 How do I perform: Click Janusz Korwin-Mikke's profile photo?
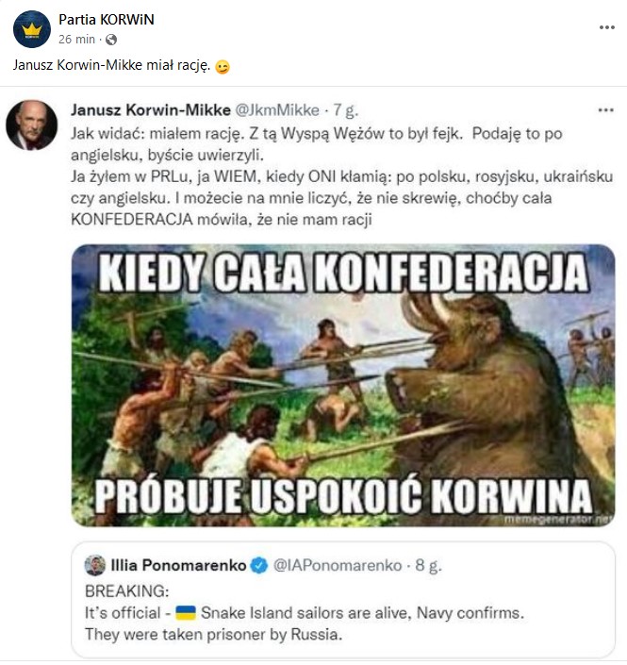pyautogui.click(x=31, y=125)
